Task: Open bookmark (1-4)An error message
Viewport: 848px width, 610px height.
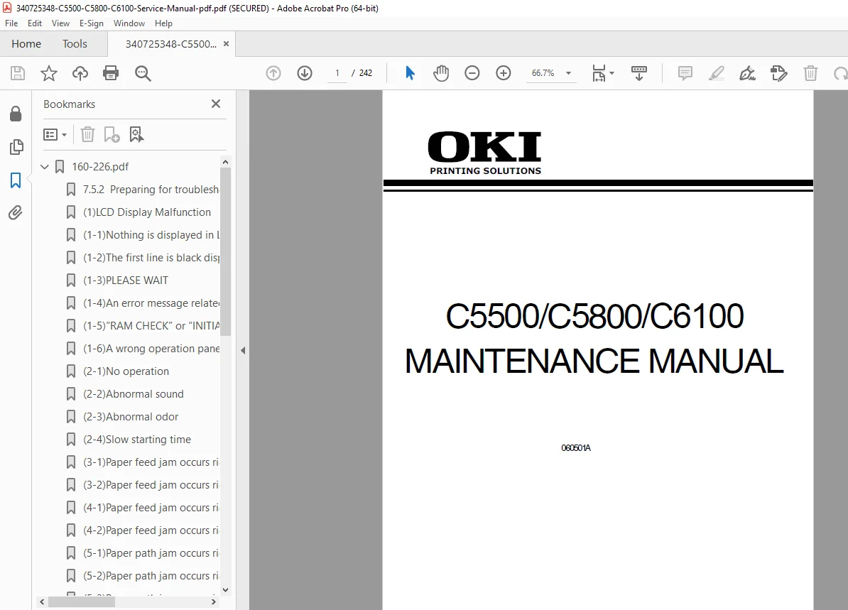Action: click(x=151, y=303)
